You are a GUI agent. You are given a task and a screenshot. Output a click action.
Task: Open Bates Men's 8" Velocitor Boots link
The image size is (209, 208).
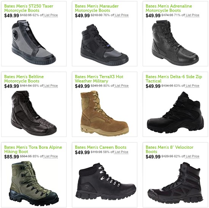tap(169, 149)
